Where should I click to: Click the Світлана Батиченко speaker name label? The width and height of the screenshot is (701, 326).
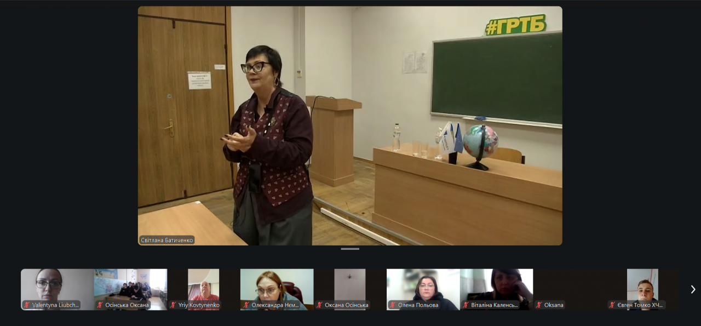click(x=167, y=240)
